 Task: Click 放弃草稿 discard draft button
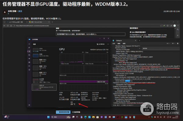(76, 112)
